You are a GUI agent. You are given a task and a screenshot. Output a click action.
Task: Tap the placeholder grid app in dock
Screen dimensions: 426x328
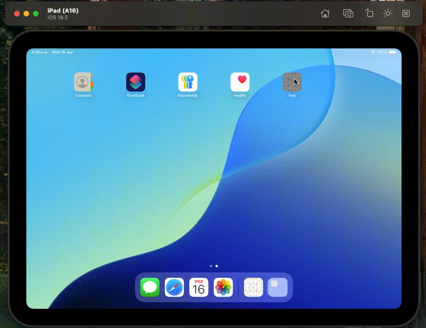pyautogui.click(x=253, y=287)
